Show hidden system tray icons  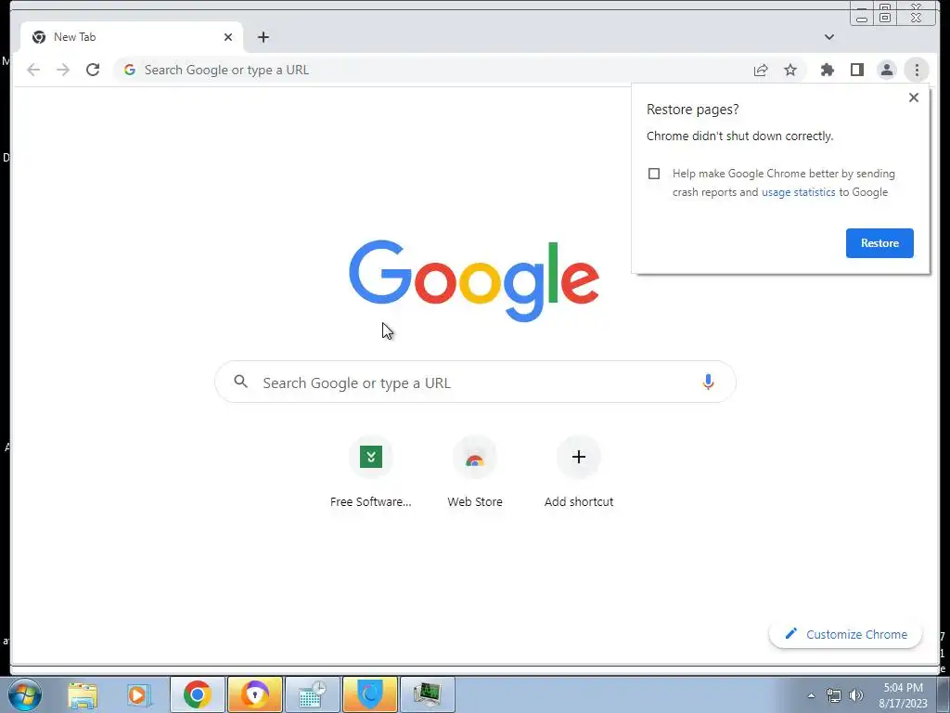pyautogui.click(x=811, y=695)
